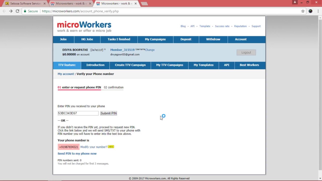
Task: Click Submit PIN button
Action: tap(108, 113)
